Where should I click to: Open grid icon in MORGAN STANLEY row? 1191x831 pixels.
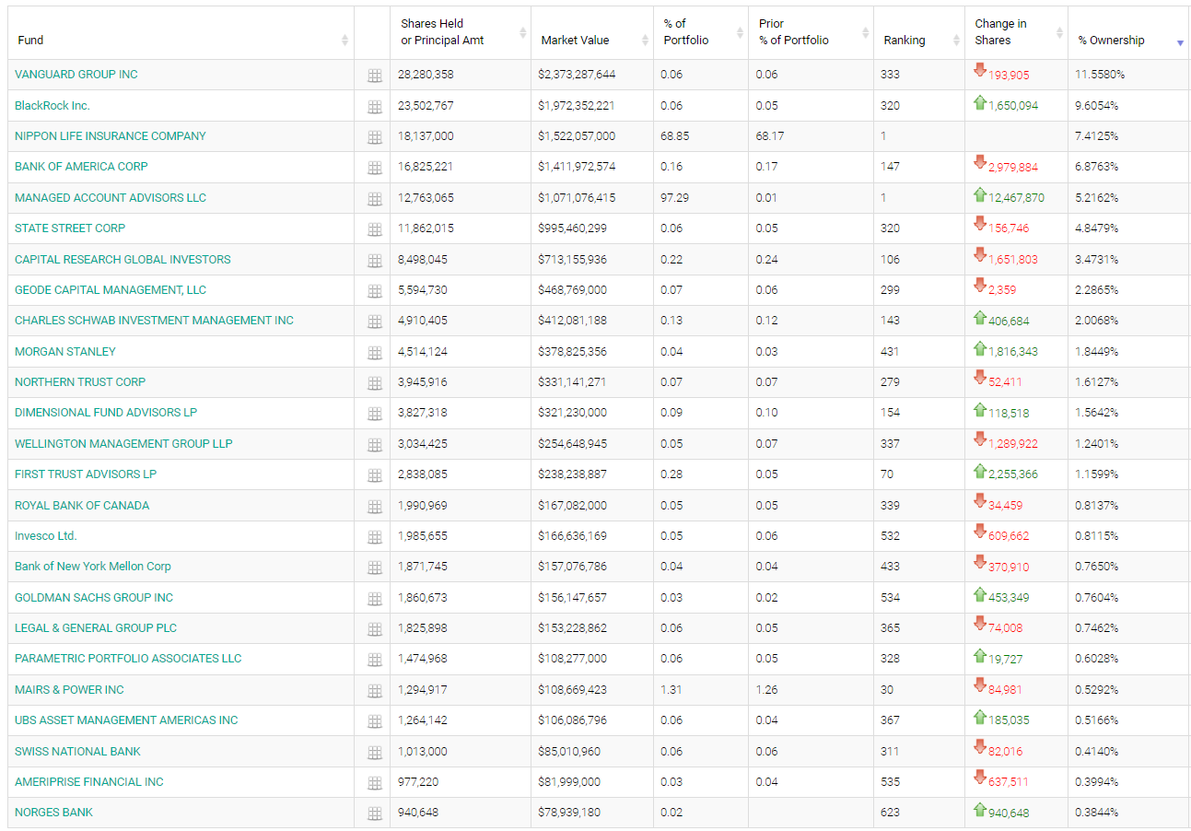pos(374,353)
